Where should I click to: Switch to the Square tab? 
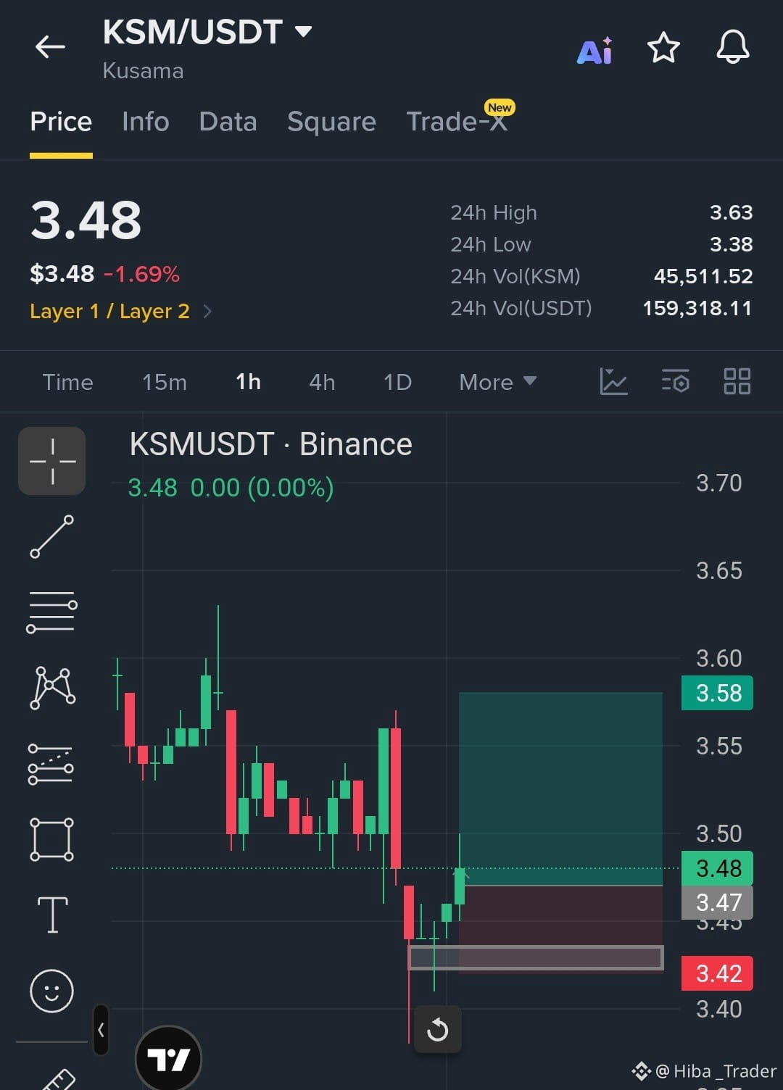click(x=331, y=121)
